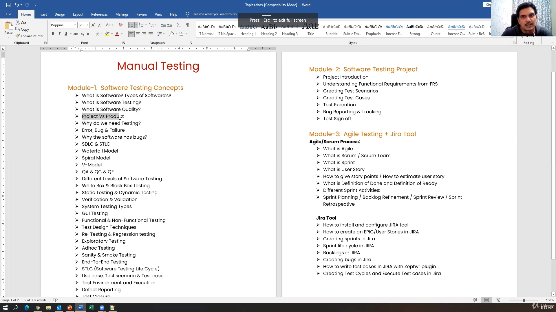The image size is (556, 312).
Task: Increase paragraph indent
Action: tap(170, 25)
